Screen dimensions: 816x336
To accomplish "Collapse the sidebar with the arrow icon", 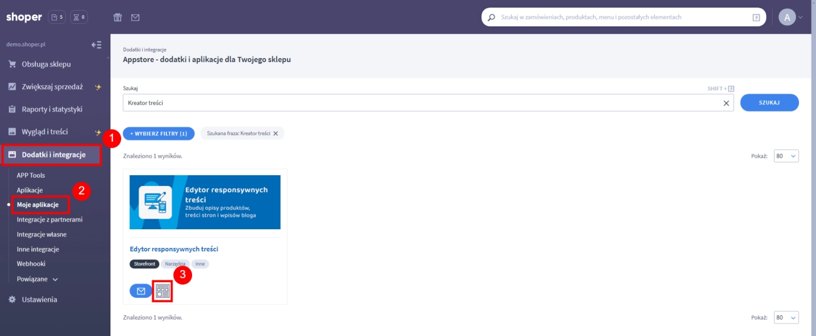I will coord(96,45).
